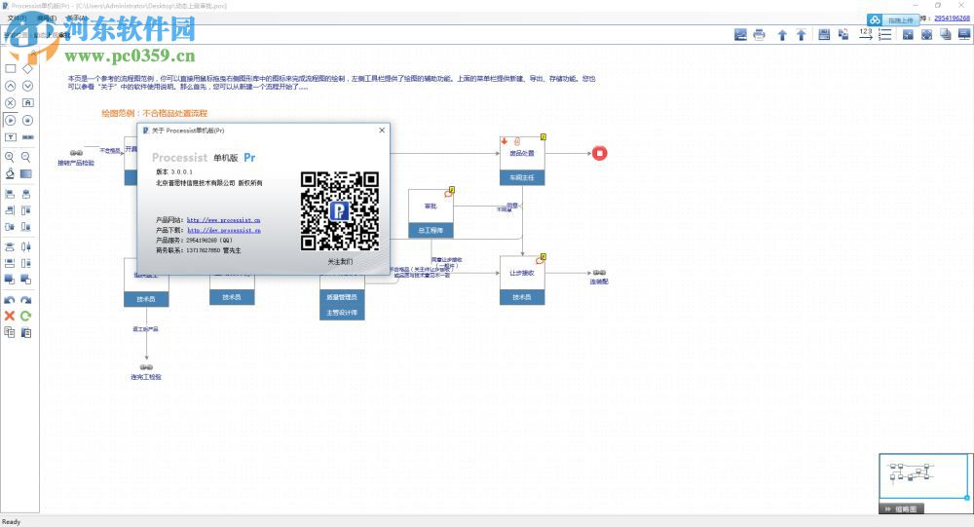The image size is (974, 527).
Task: Click the send to back icon
Action: click(x=26, y=280)
